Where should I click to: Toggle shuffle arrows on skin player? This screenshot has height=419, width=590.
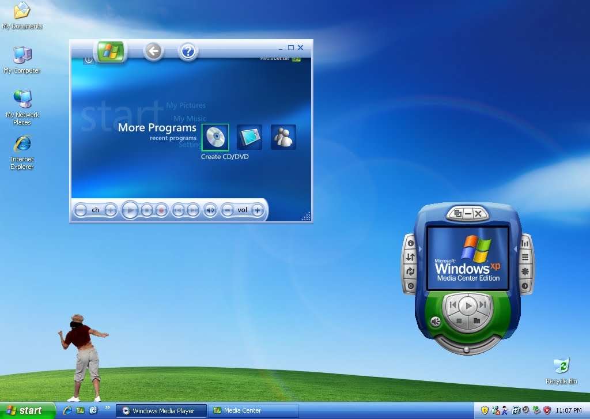pos(410,257)
